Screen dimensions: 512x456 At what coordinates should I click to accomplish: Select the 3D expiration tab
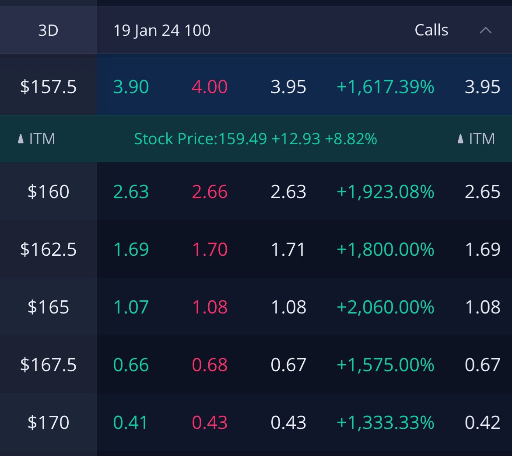48,30
